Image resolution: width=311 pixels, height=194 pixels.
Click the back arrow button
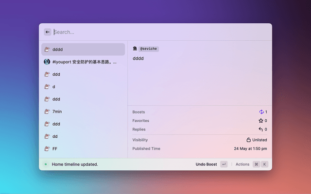coord(48,32)
